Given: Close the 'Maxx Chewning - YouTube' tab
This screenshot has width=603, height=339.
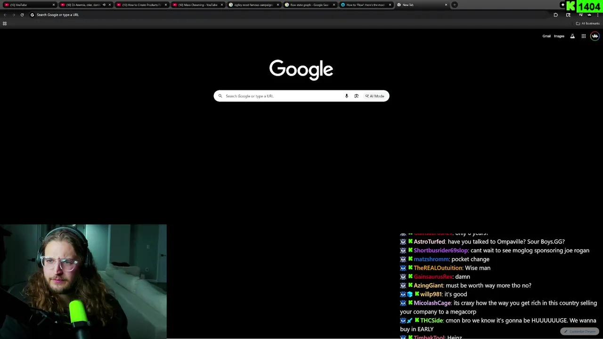Looking at the screenshot, I should (222, 5).
